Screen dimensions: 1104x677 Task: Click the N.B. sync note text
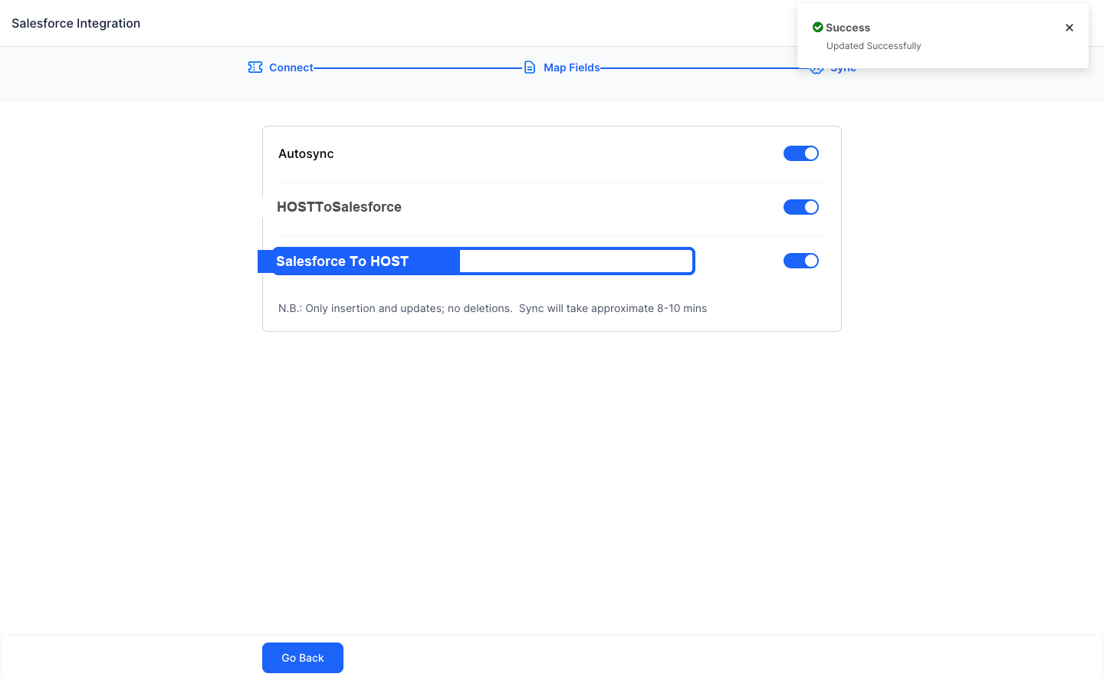(492, 308)
